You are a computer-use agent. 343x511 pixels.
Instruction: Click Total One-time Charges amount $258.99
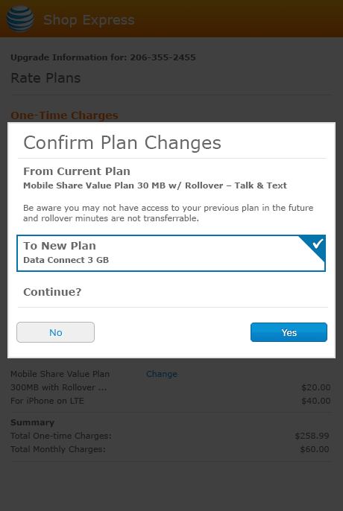(x=312, y=436)
